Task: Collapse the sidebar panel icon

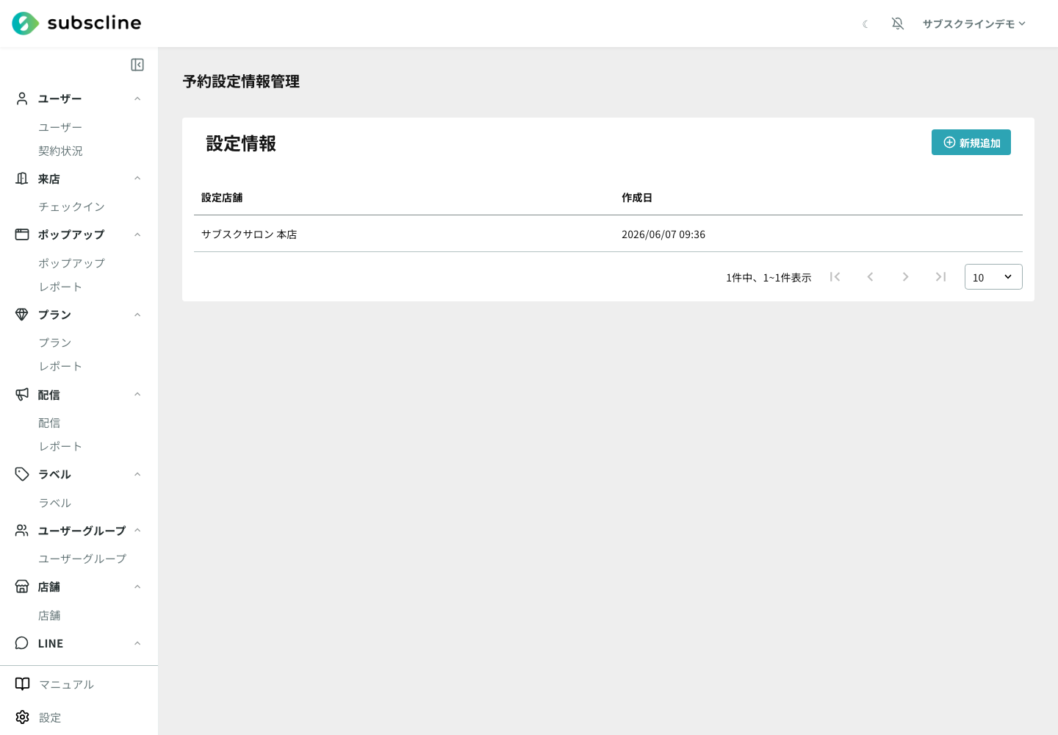Action: [x=137, y=65]
